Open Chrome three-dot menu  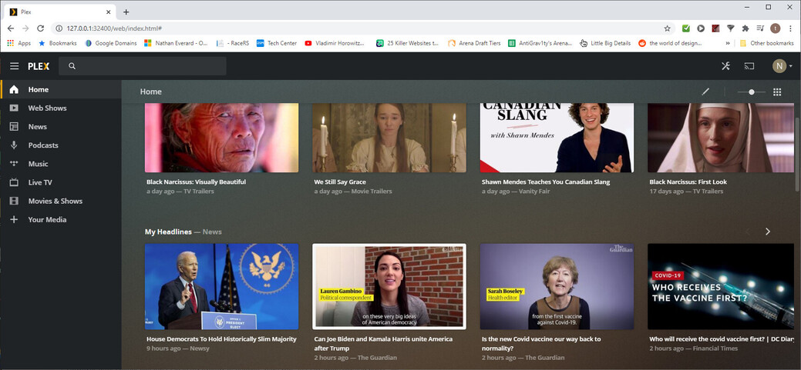coord(790,28)
